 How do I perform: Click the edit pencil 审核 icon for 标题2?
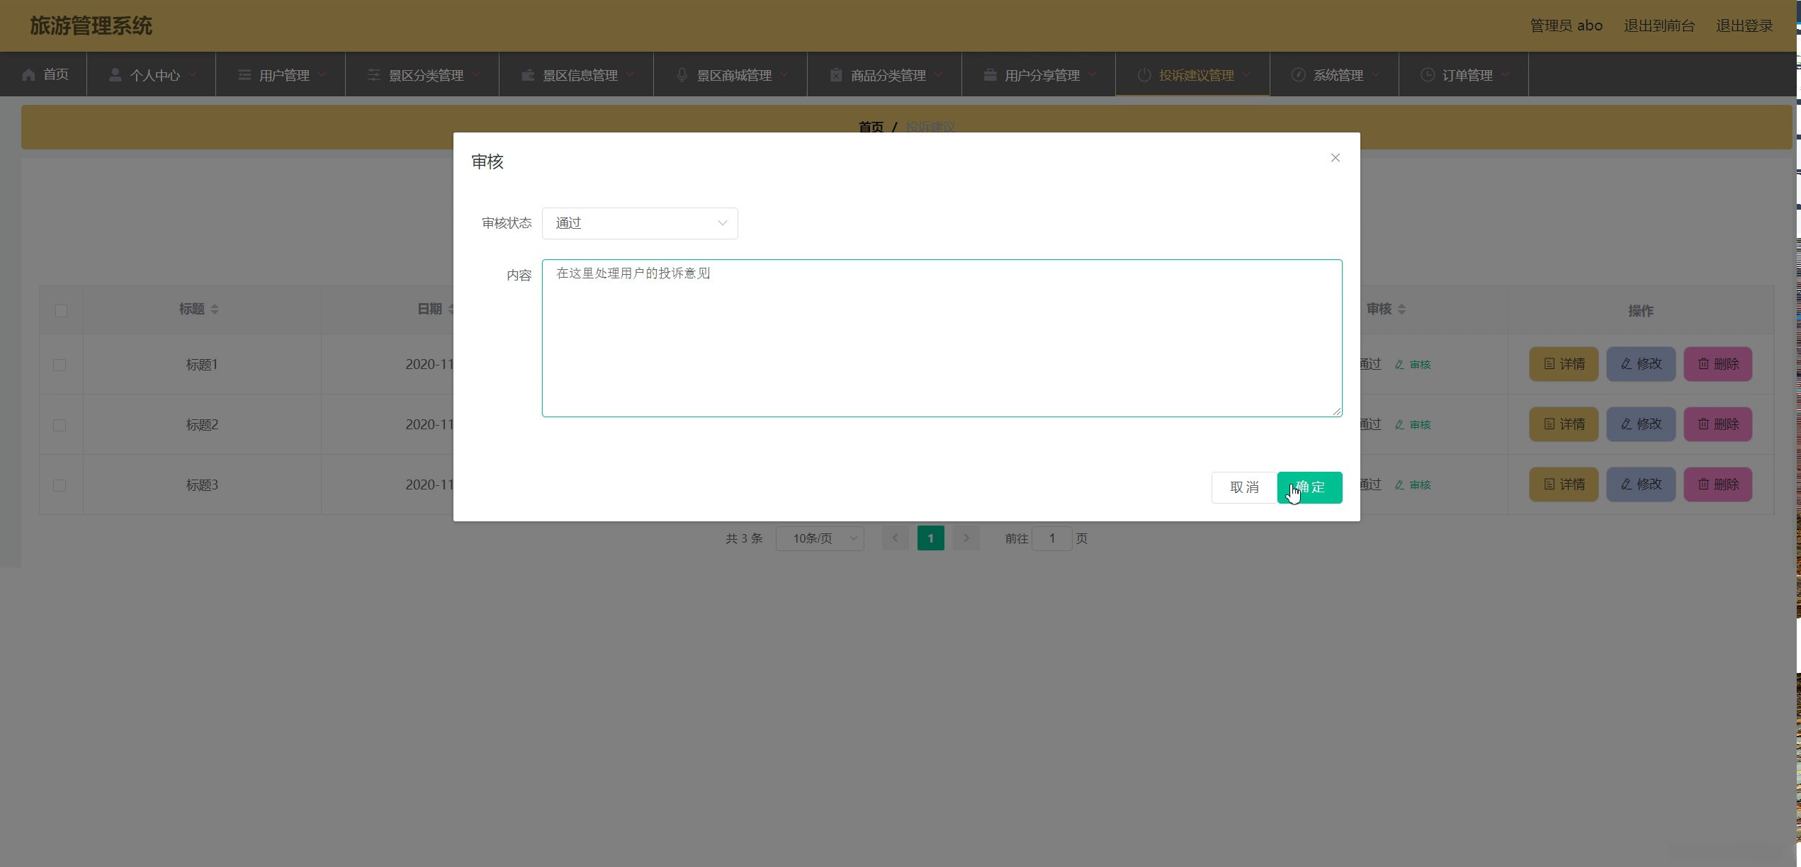tap(1399, 425)
